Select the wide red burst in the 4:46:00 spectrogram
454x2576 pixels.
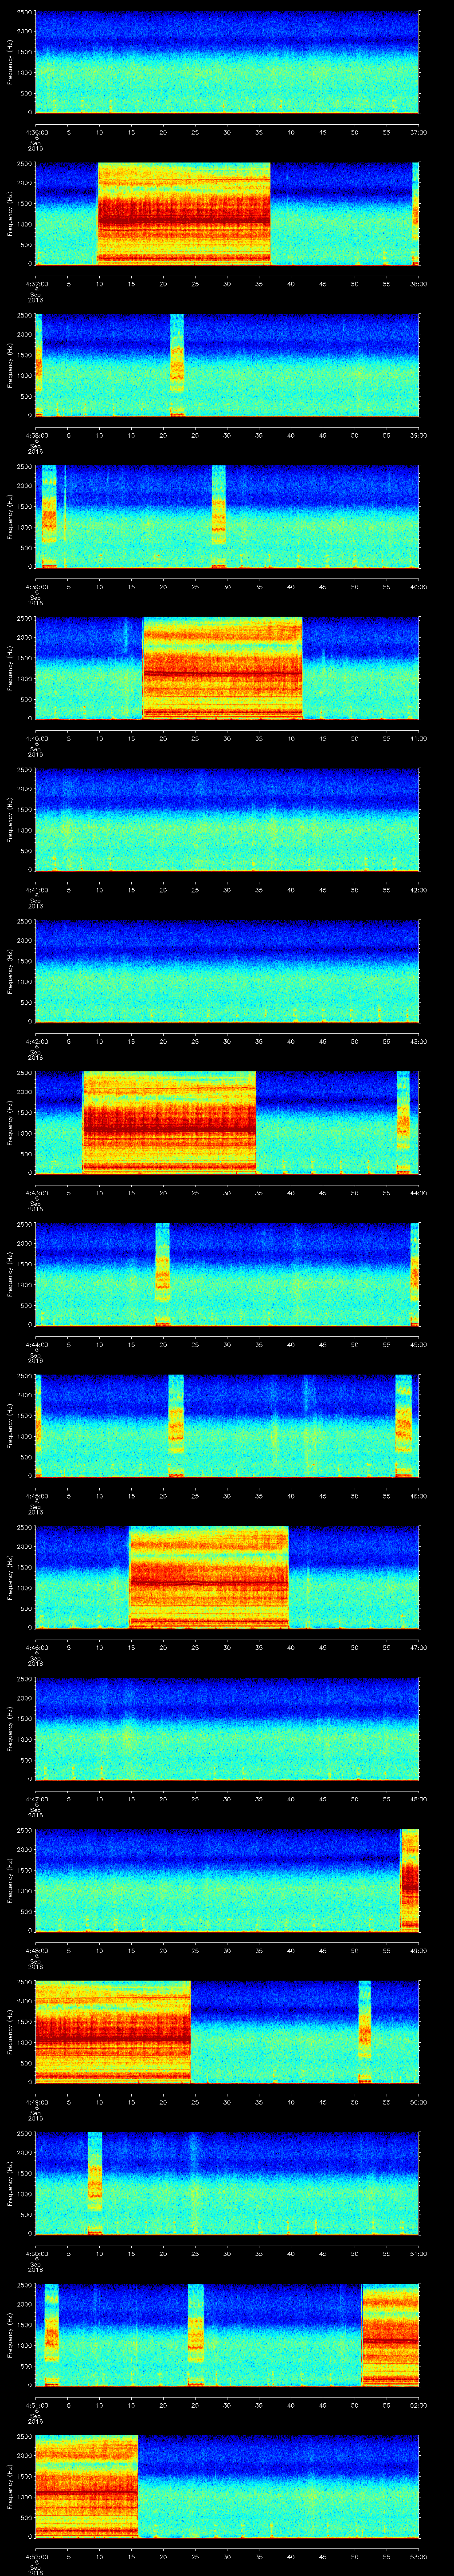click(208, 1577)
